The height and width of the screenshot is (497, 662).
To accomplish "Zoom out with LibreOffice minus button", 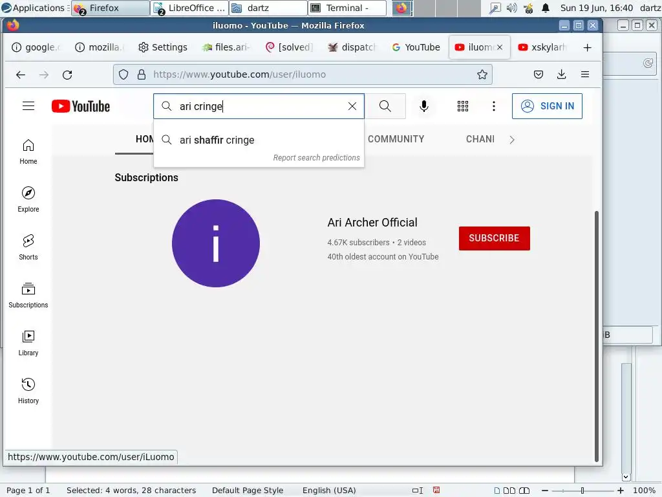I will click(545, 491).
